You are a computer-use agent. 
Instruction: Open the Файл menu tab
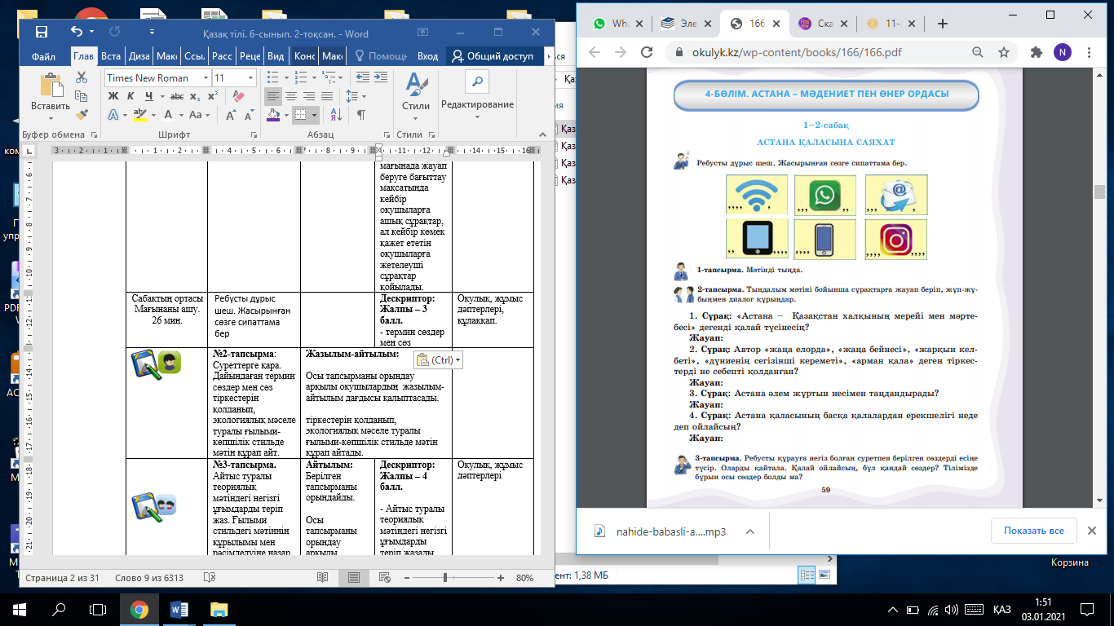[43, 56]
